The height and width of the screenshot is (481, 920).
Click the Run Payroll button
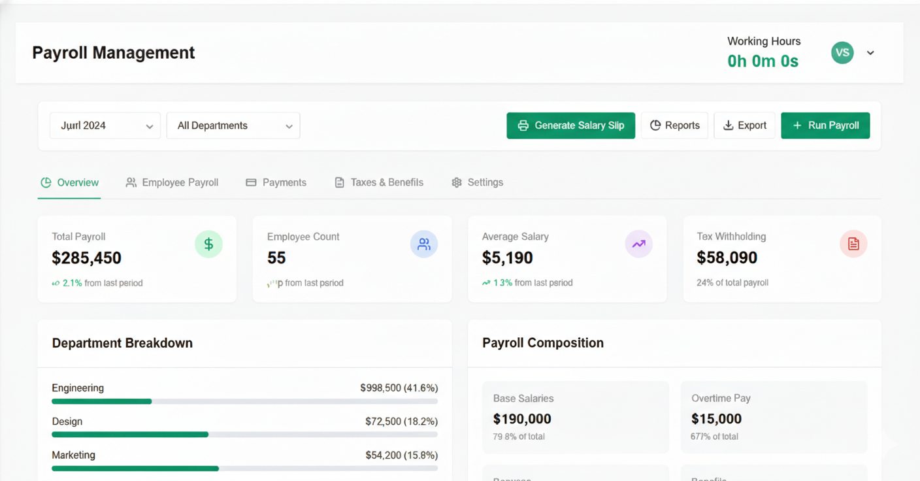825,125
